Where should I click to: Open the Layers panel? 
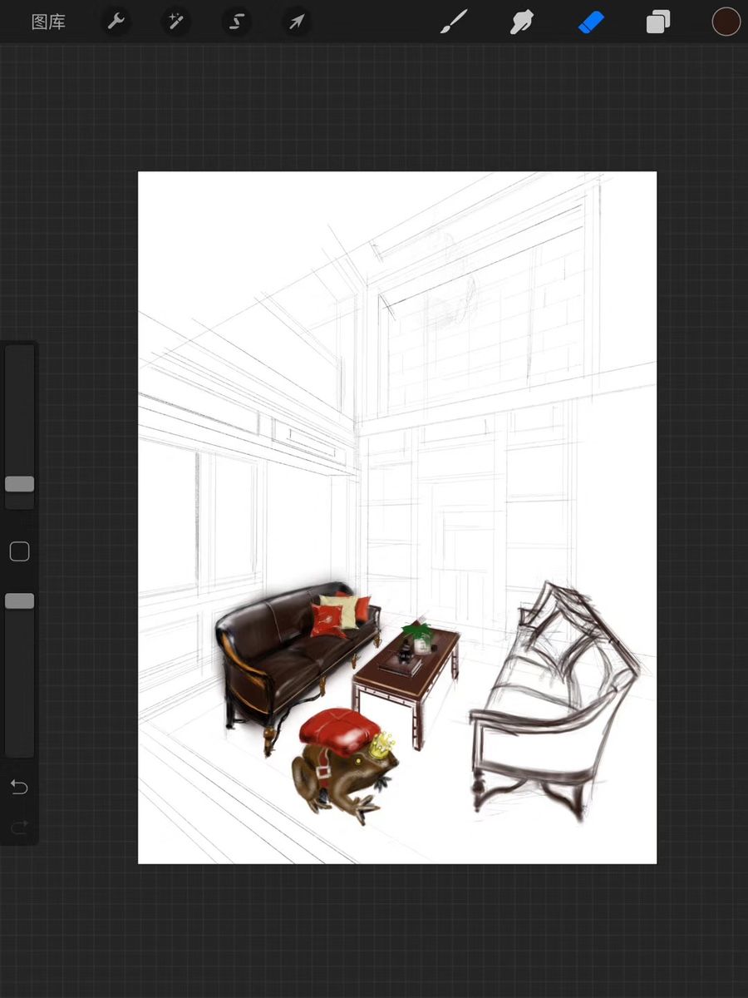pyautogui.click(x=658, y=22)
